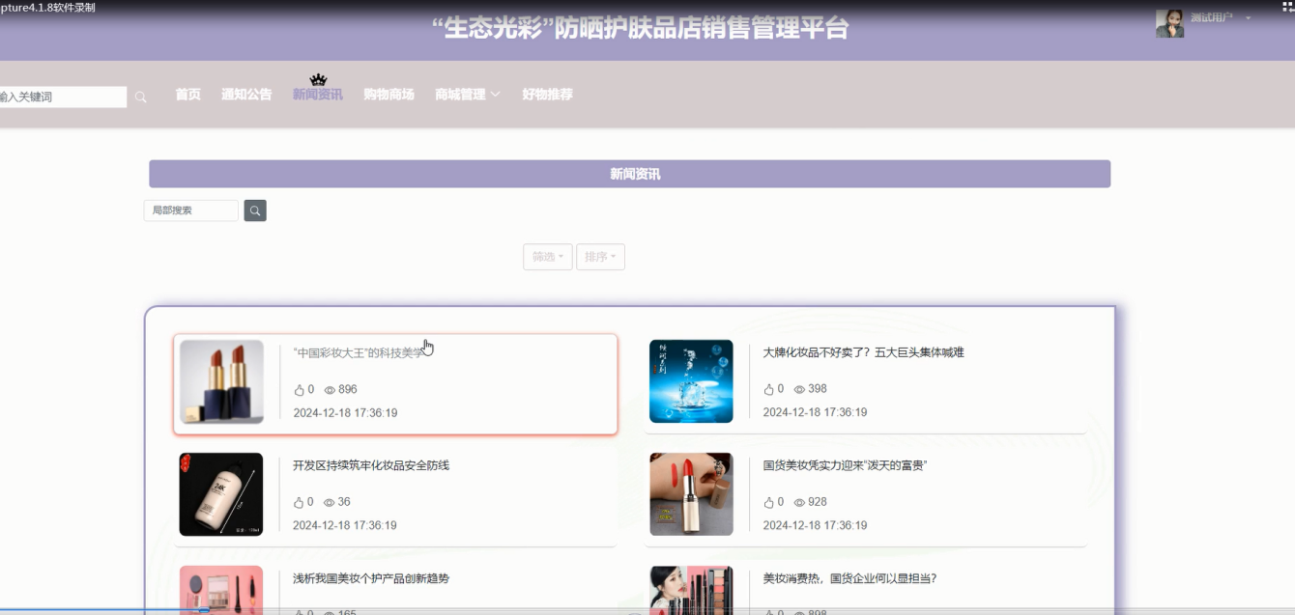
Task: Click the view count 928
Action: coord(818,502)
